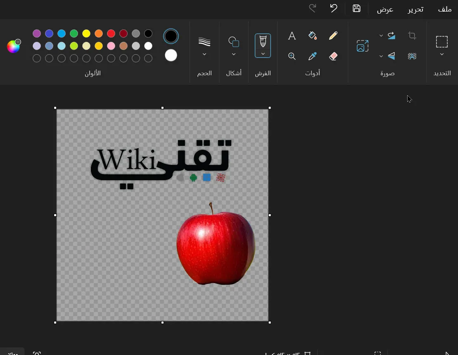
Task: Open the عرض (View) menu
Action: coord(385,10)
